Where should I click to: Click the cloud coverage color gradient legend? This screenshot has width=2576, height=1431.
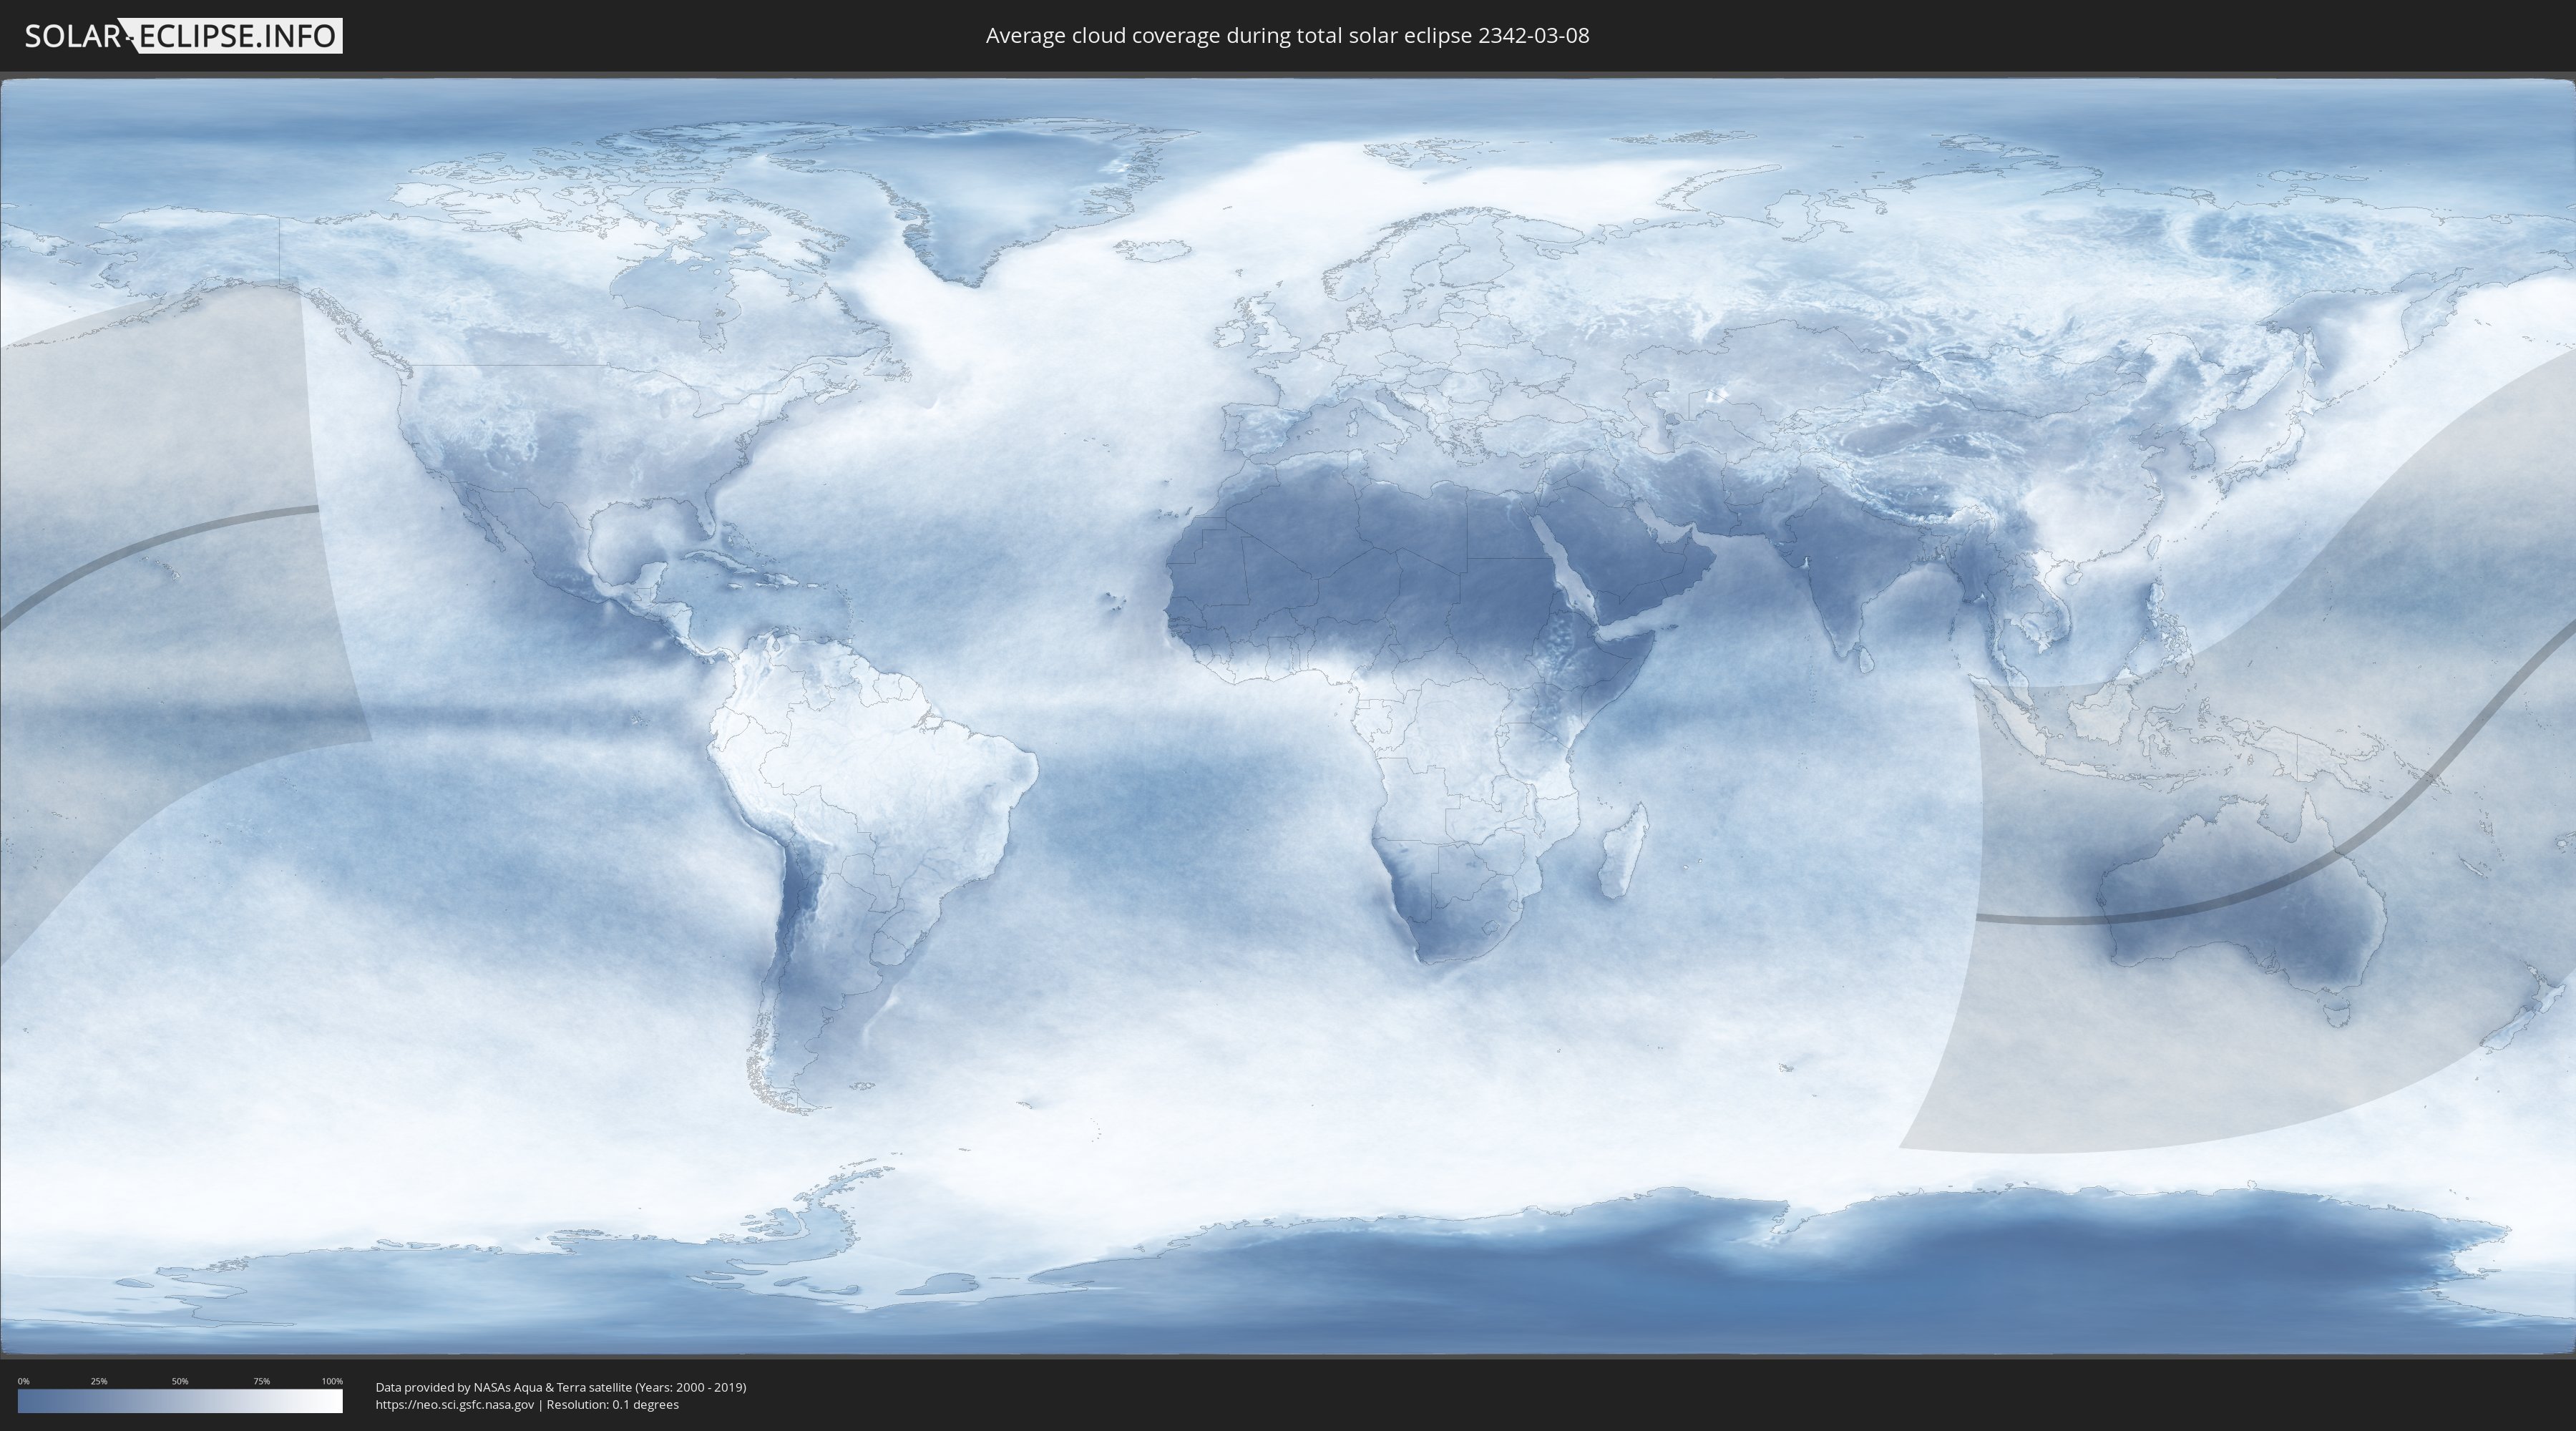[x=180, y=1401]
